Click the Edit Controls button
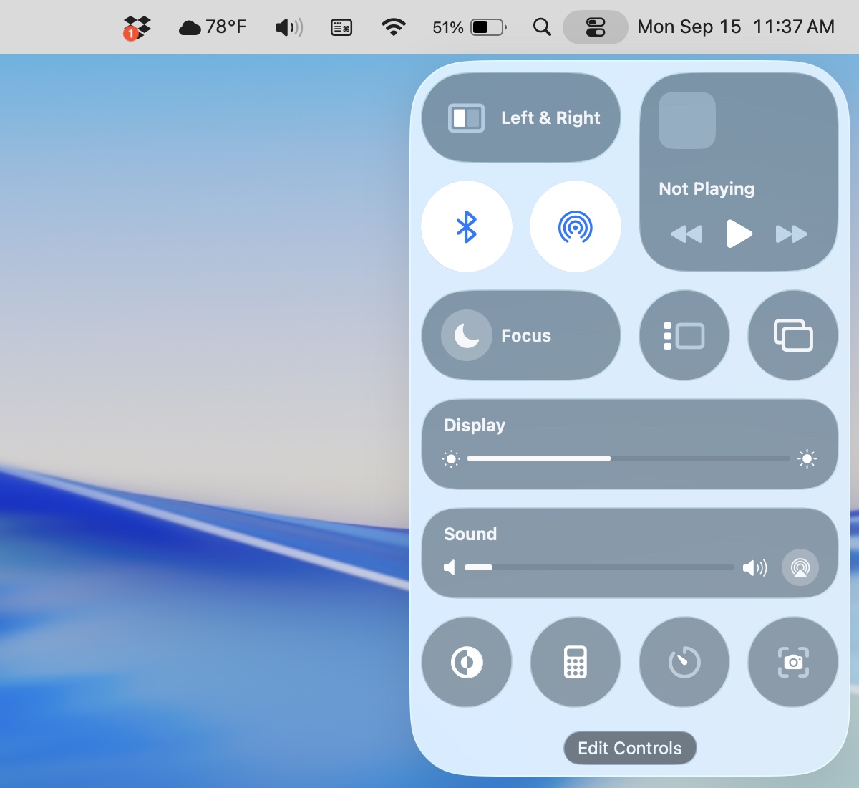 click(630, 748)
